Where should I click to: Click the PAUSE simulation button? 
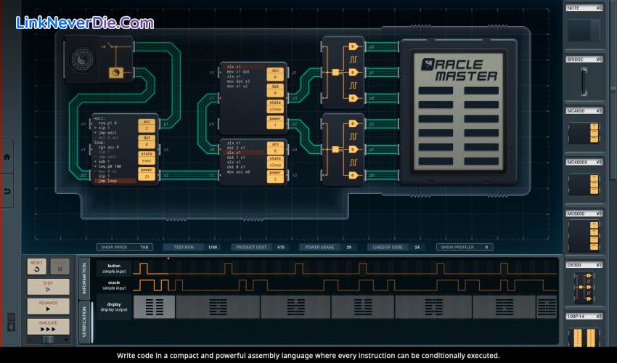click(x=60, y=266)
